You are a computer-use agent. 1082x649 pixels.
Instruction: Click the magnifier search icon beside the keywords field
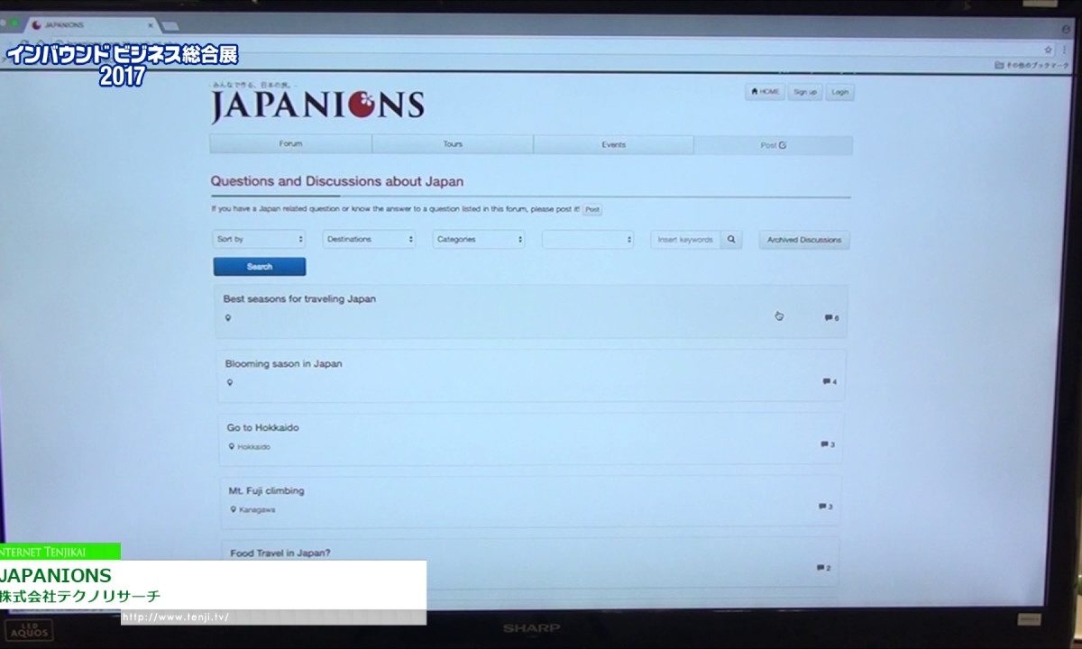tap(730, 240)
